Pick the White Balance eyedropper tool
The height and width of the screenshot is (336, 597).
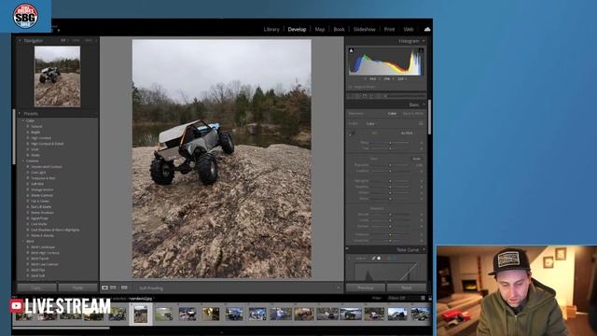click(353, 133)
